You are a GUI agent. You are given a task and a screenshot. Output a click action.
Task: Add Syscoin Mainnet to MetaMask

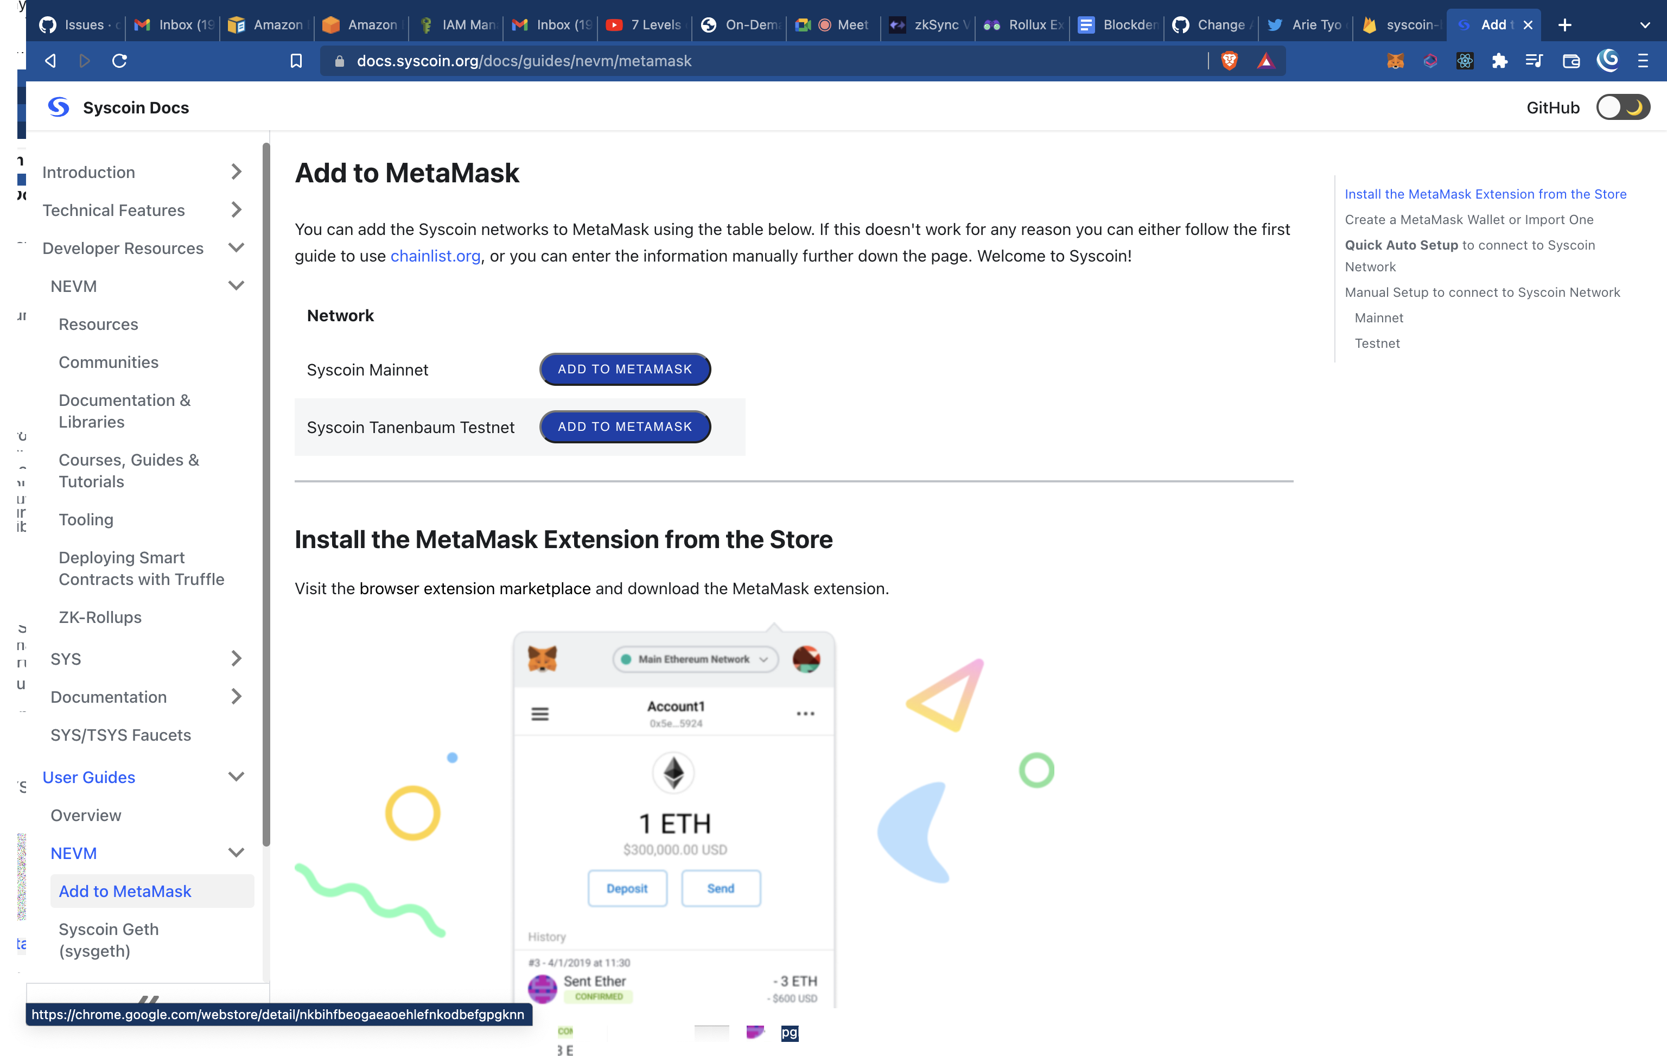coord(625,369)
